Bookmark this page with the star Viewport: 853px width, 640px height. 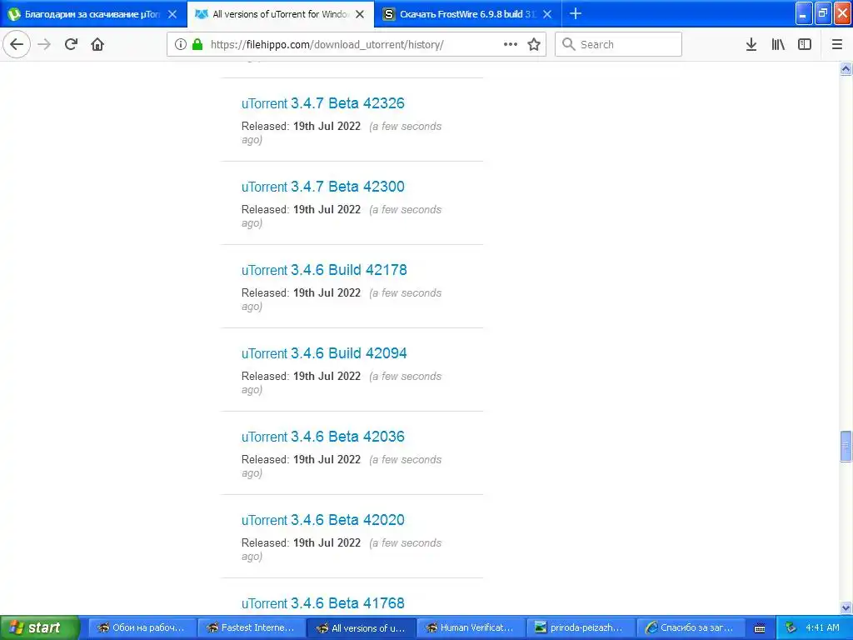pyautogui.click(x=534, y=44)
